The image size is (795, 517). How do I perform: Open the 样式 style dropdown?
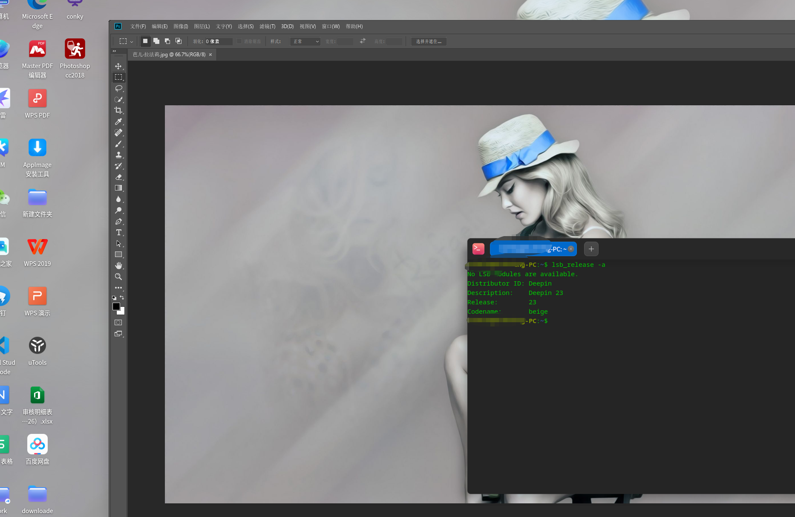[x=305, y=41]
